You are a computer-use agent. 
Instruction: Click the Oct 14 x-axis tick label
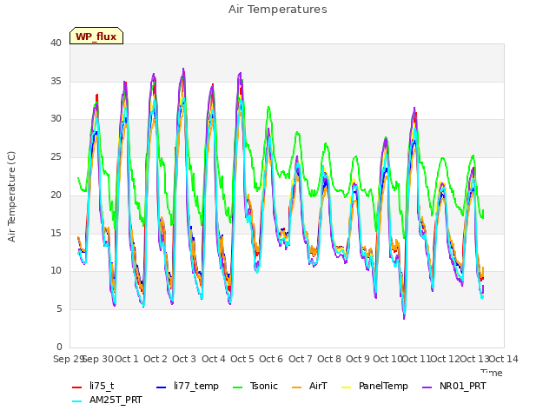click(x=504, y=359)
